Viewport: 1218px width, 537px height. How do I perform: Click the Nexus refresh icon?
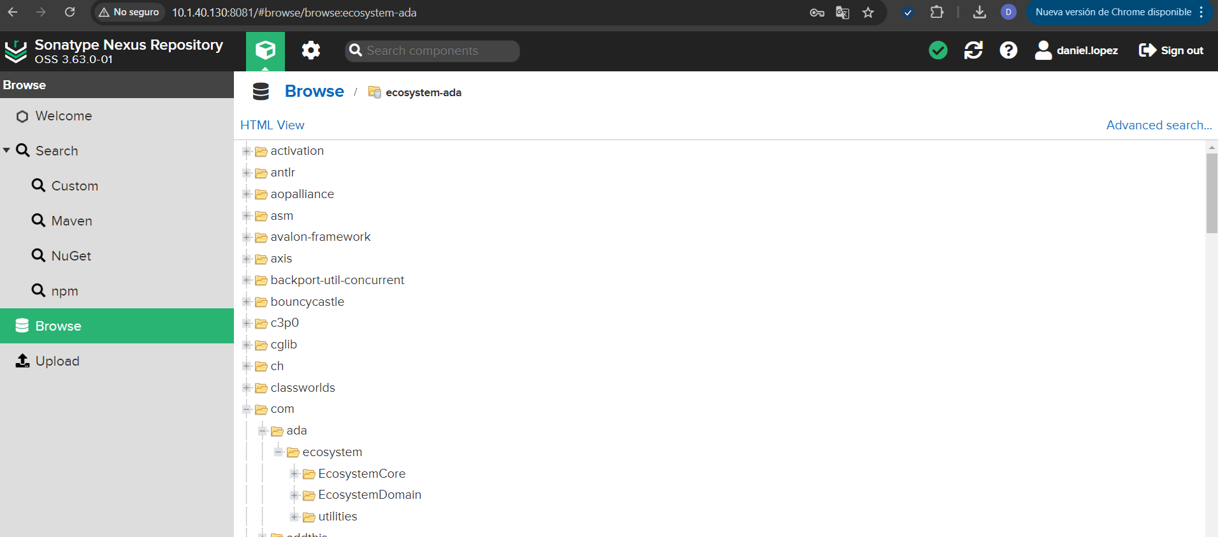pos(973,50)
